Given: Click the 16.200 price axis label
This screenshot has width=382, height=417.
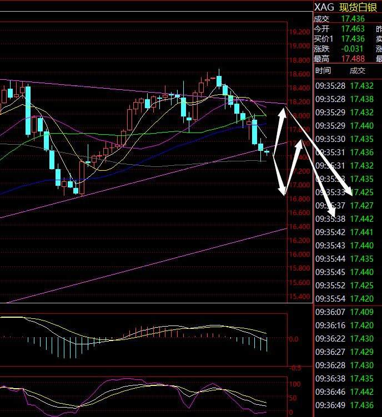Looking at the screenshot, I should (x=299, y=241).
